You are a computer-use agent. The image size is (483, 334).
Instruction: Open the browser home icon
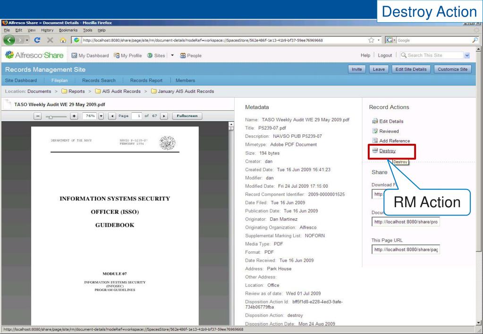(63, 40)
